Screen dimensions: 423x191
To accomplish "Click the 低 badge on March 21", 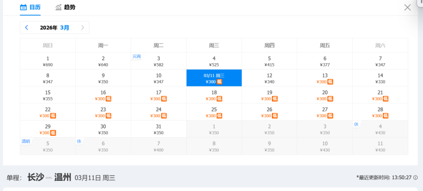I will pos(386,99).
